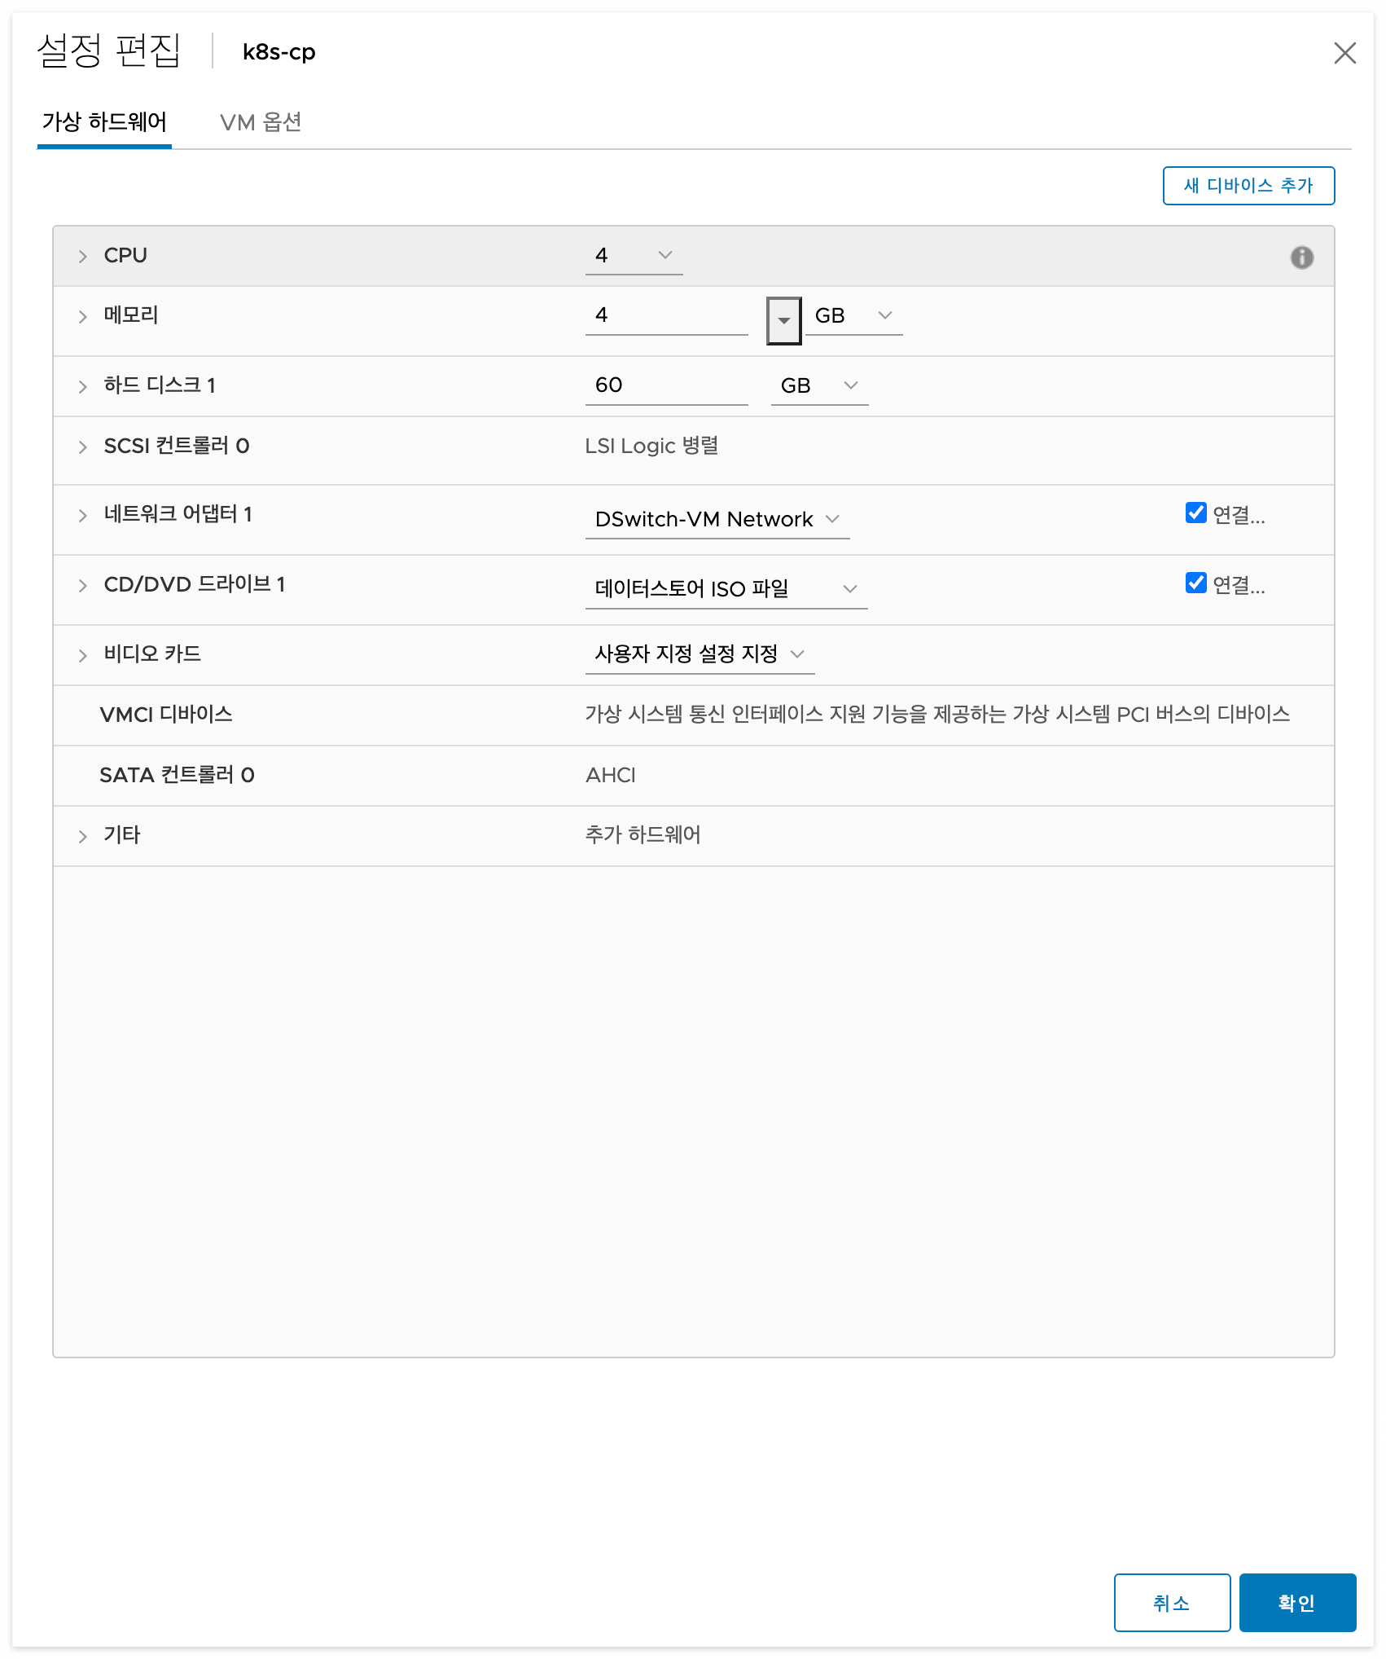The height and width of the screenshot is (1659, 1386).
Task: Click the k8s-cp VM name
Action: click(x=279, y=52)
